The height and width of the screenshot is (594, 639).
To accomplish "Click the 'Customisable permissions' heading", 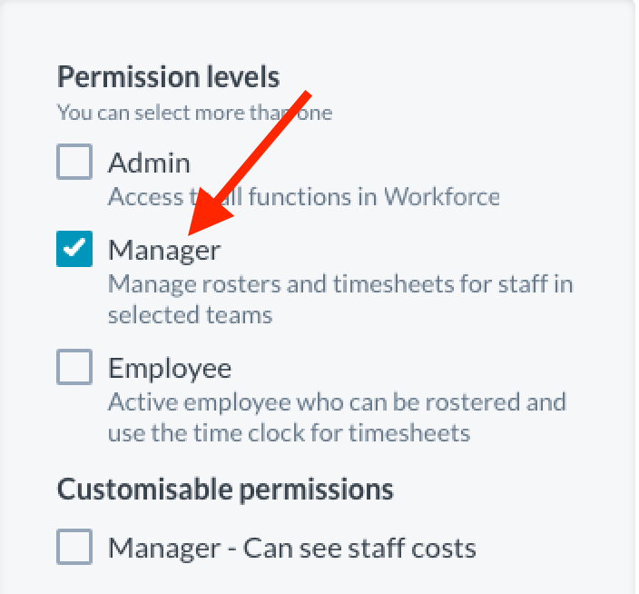I will [225, 490].
